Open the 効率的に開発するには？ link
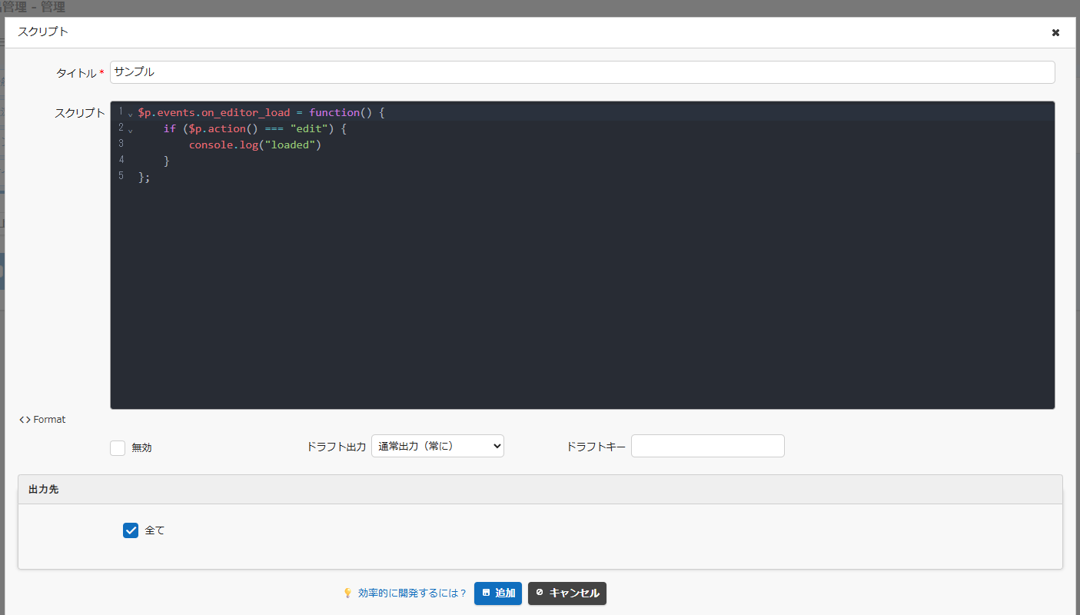Image resolution: width=1080 pixels, height=615 pixels. (x=413, y=593)
